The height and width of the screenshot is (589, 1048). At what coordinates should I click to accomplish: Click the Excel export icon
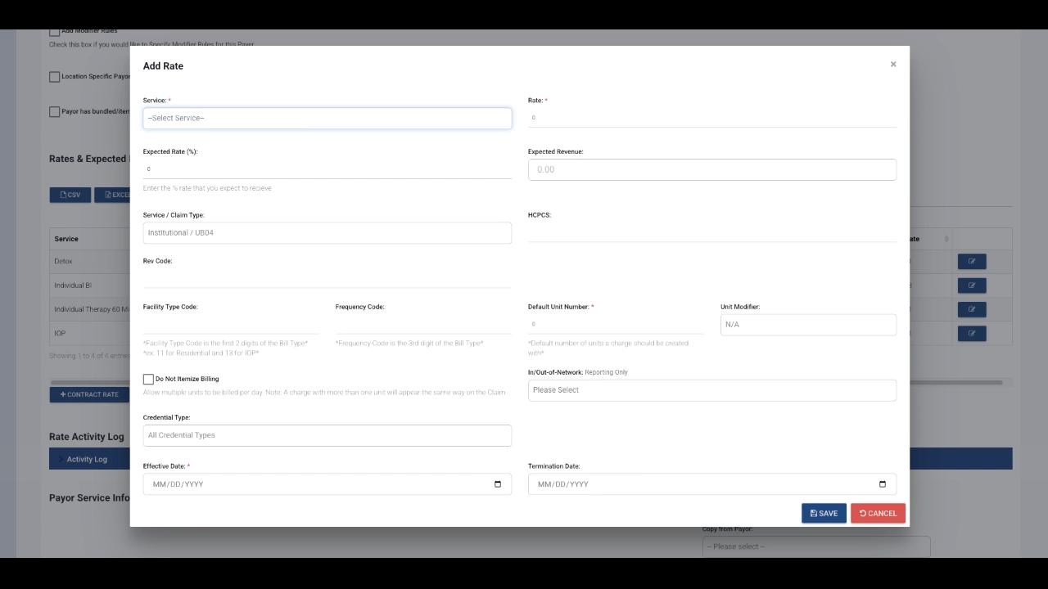tap(107, 195)
